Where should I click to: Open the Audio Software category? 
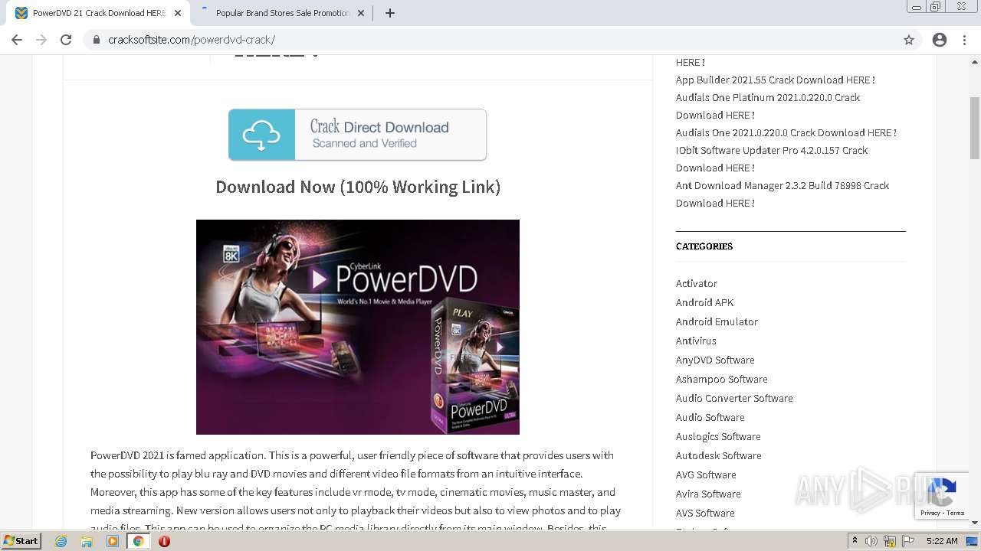(x=710, y=417)
